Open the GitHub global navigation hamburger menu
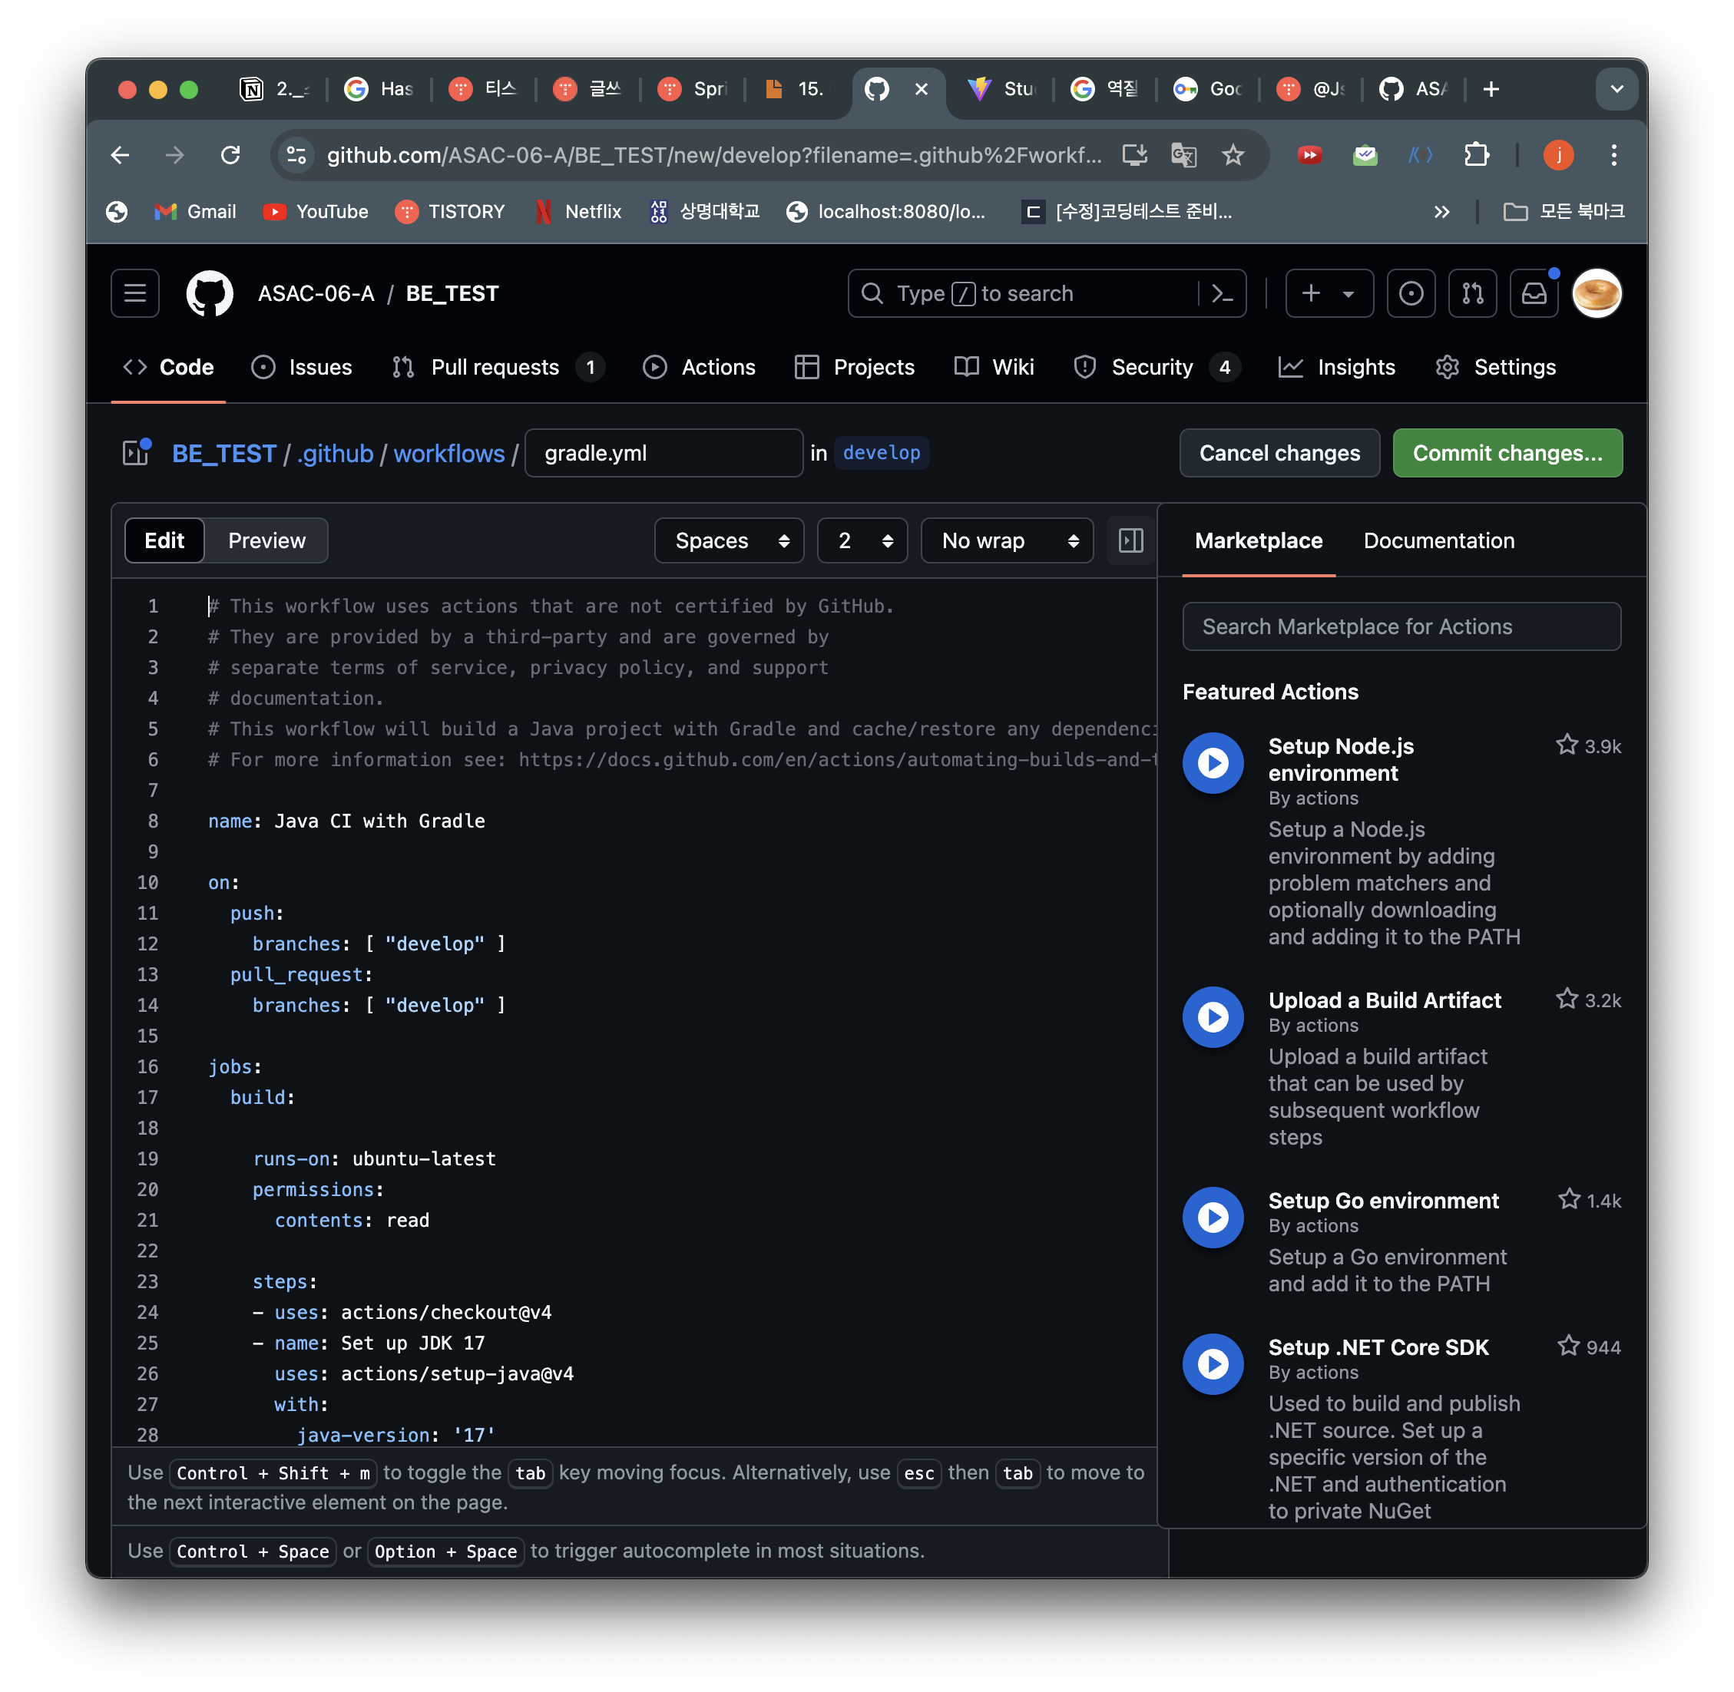The image size is (1734, 1692). [135, 293]
